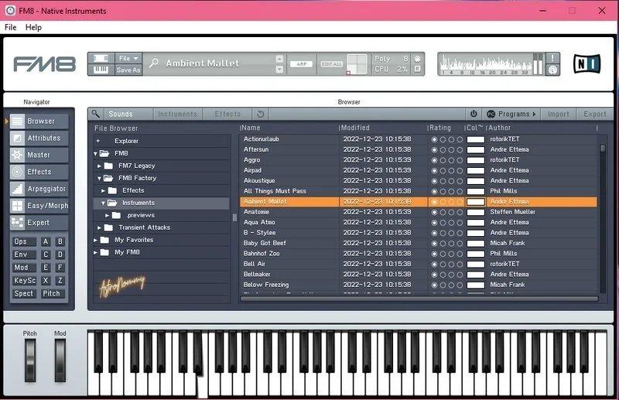Open the Programs dropdown menu
The width and height of the screenshot is (619, 400).
click(x=511, y=114)
